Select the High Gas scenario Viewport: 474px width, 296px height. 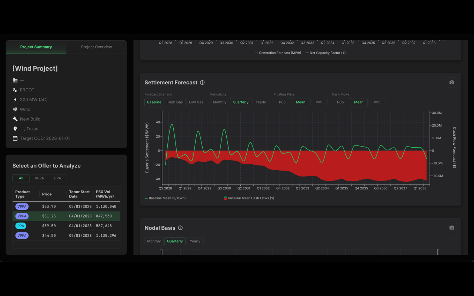pyautogui.click(x=175, y=102)
